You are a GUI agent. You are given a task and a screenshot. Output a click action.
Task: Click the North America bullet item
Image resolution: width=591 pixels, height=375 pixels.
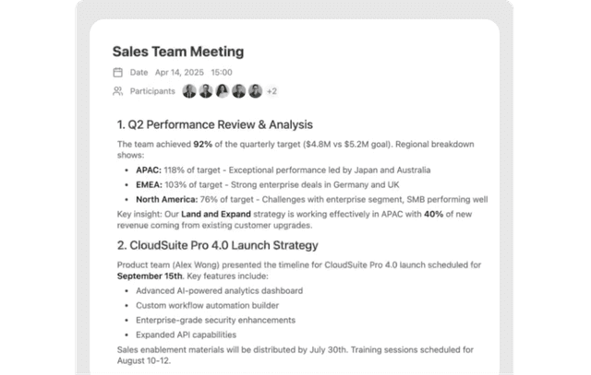[312, 199]
